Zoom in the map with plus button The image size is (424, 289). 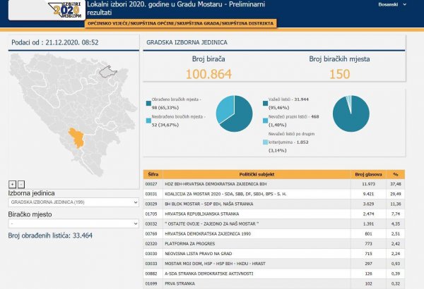pyautogui.click(x=12, y=184)
